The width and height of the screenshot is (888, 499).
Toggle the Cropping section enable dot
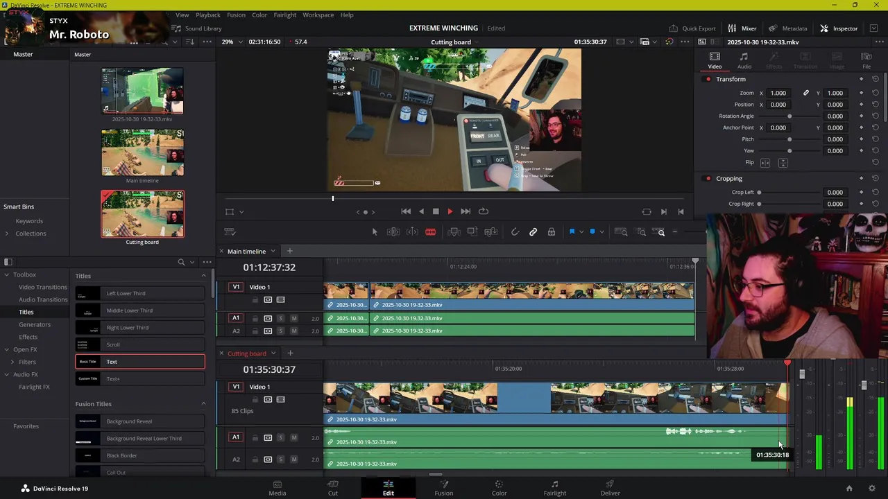pos(708,179)
